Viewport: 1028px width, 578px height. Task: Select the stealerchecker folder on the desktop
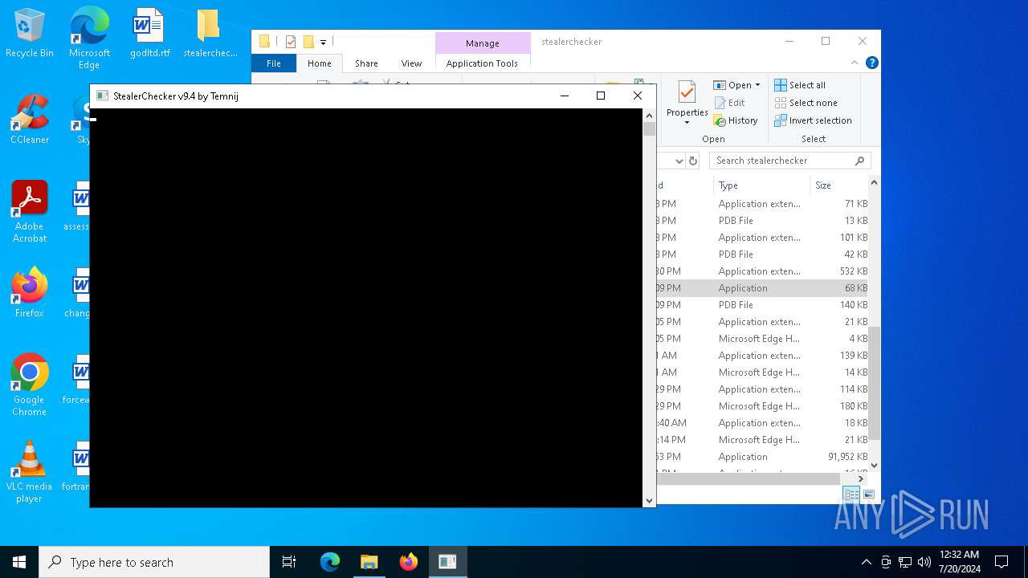tap(210, 34)
